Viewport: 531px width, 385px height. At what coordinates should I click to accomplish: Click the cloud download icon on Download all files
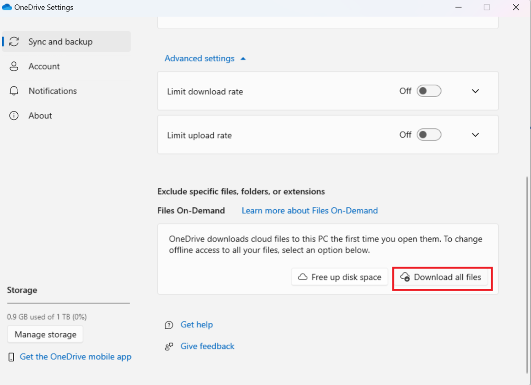point(405,277)
